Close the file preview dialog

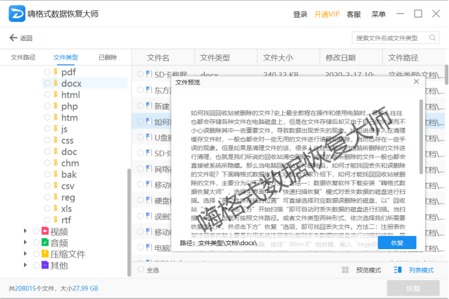417,82
